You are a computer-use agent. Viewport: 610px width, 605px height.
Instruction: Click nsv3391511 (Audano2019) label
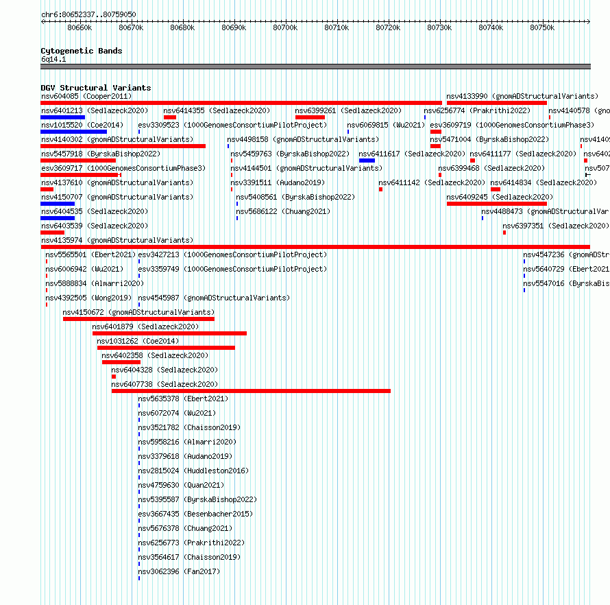pyautogui.click(x=278, y=182)
